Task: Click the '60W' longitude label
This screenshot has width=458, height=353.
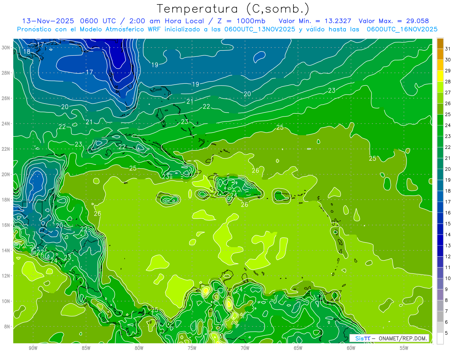Action: 351,348
